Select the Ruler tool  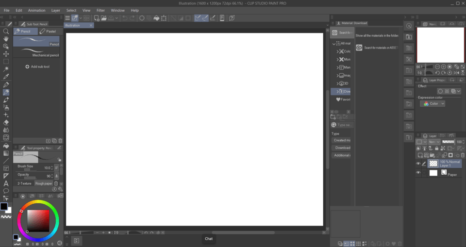click(x=6, y=176)
